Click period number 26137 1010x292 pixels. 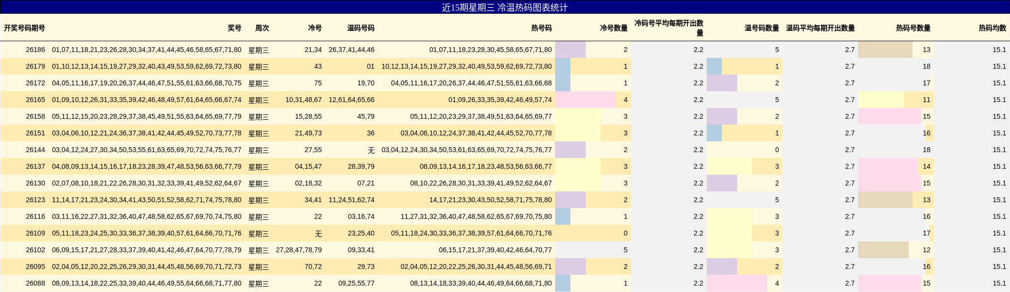tap(35, 166)
